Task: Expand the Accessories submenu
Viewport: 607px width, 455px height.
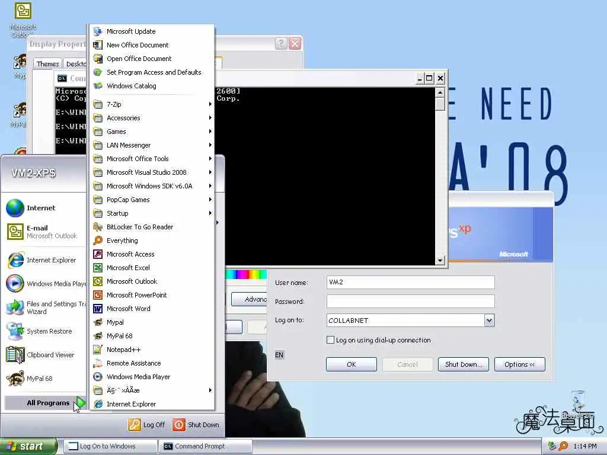Action: pyautogui.click(x=152, y=118)
